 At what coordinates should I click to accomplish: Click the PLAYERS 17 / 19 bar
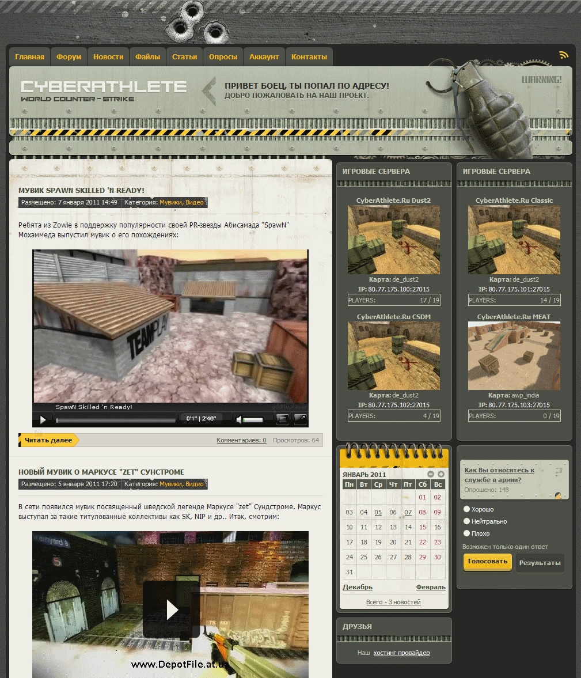click(394, 300)
